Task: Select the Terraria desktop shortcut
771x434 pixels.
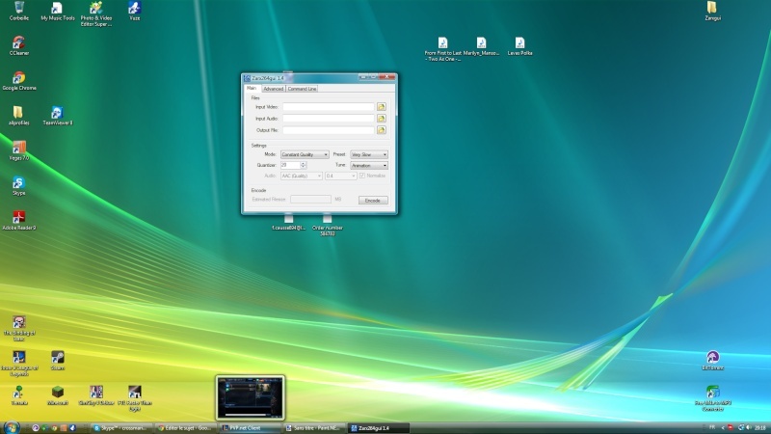Action: pos(19,395)
